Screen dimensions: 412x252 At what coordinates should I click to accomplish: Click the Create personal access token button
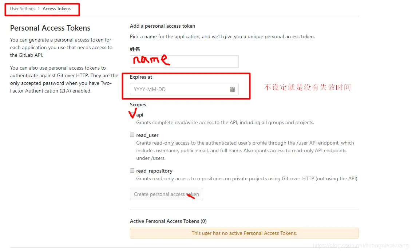point(166,194)
